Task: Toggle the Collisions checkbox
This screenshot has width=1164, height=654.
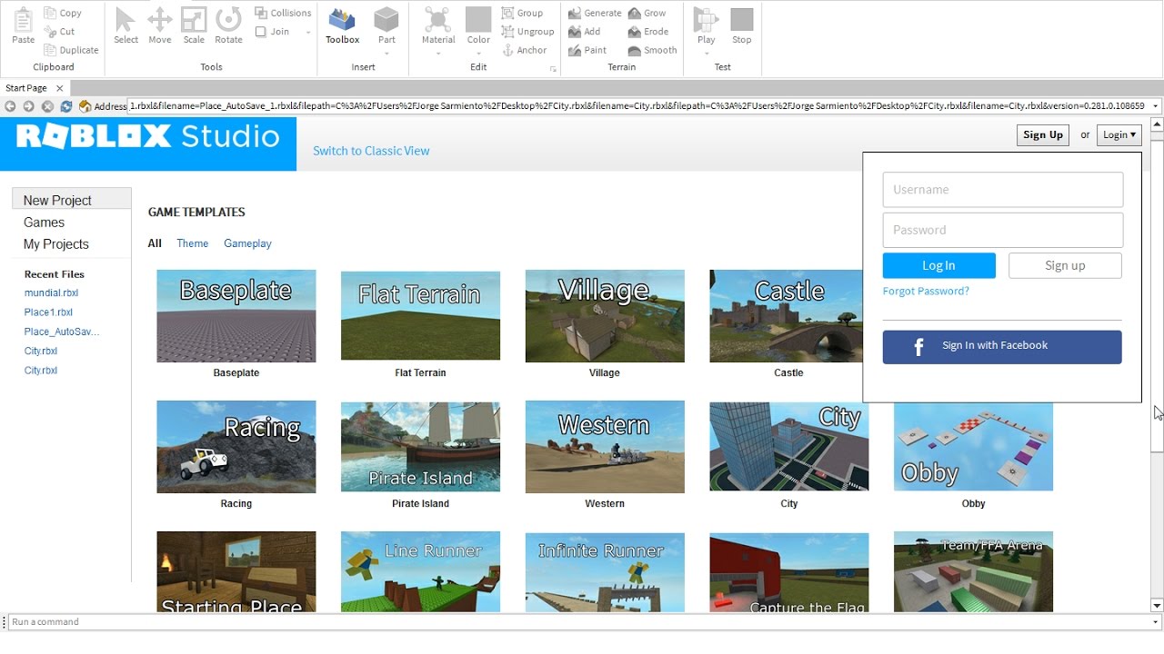Action: click(x=261, y=13)
